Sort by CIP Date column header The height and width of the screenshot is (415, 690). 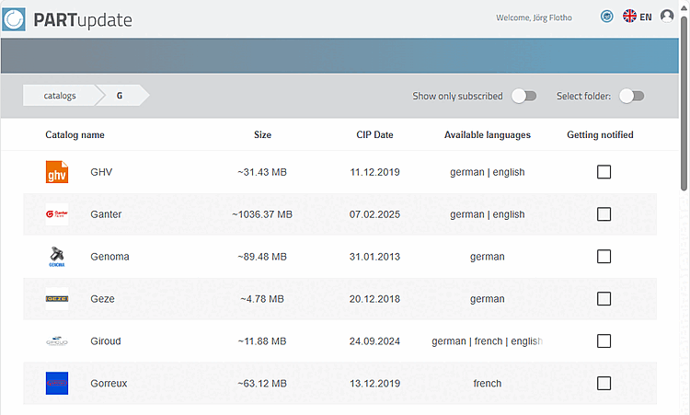pos(374,134)
